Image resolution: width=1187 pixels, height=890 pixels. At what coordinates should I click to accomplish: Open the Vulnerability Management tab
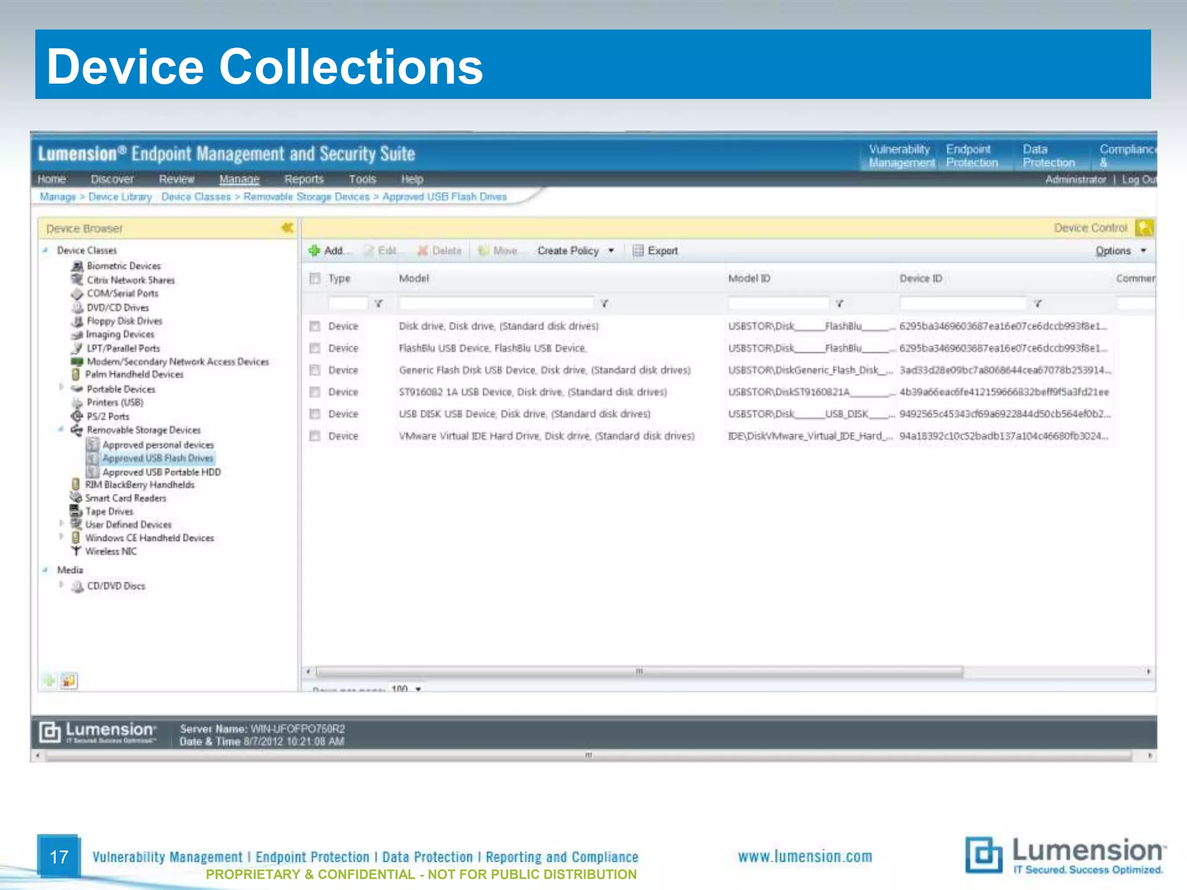[900, 156]
